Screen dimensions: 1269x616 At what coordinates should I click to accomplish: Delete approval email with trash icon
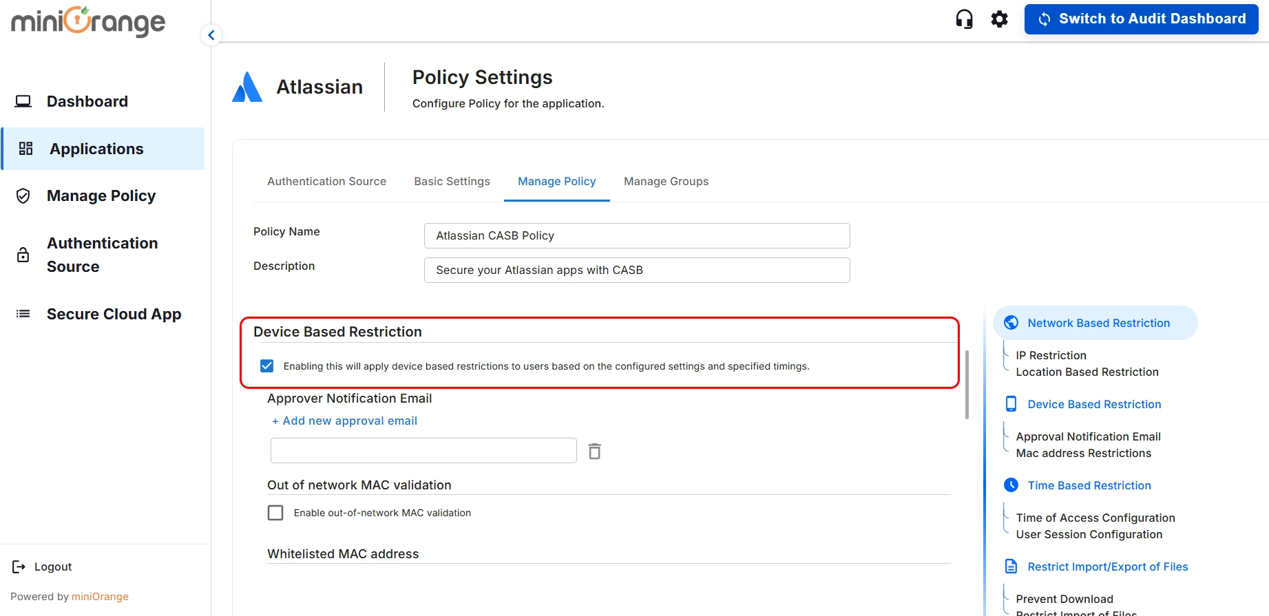594,451
